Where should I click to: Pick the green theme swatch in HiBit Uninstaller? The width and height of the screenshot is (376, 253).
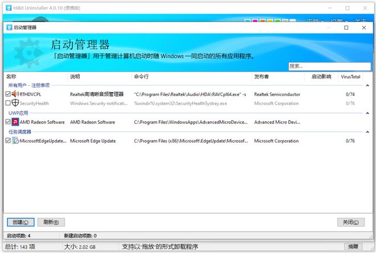[x=277, y=21]
